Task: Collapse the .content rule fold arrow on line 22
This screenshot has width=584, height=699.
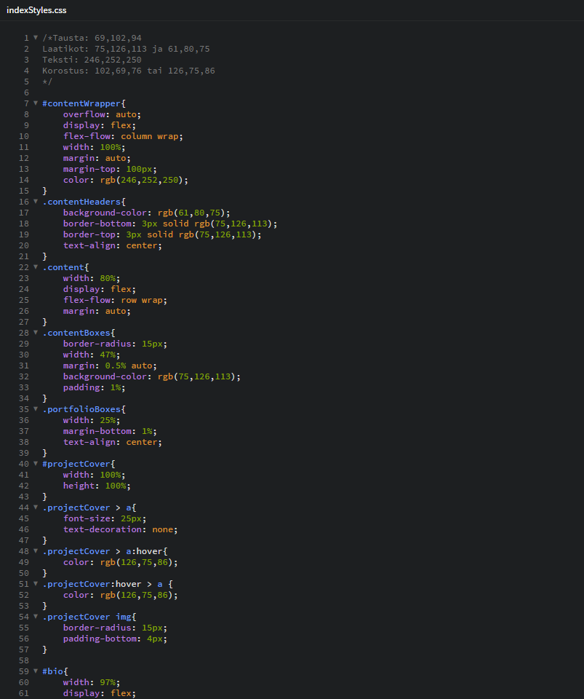Action: [36, 267]
